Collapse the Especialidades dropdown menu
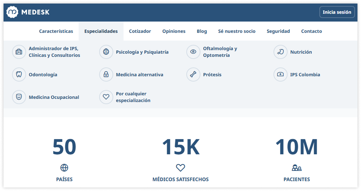Image resolution: width=361 pixels, height=191 pixels. pyautogui.click(x=101, y=31)
